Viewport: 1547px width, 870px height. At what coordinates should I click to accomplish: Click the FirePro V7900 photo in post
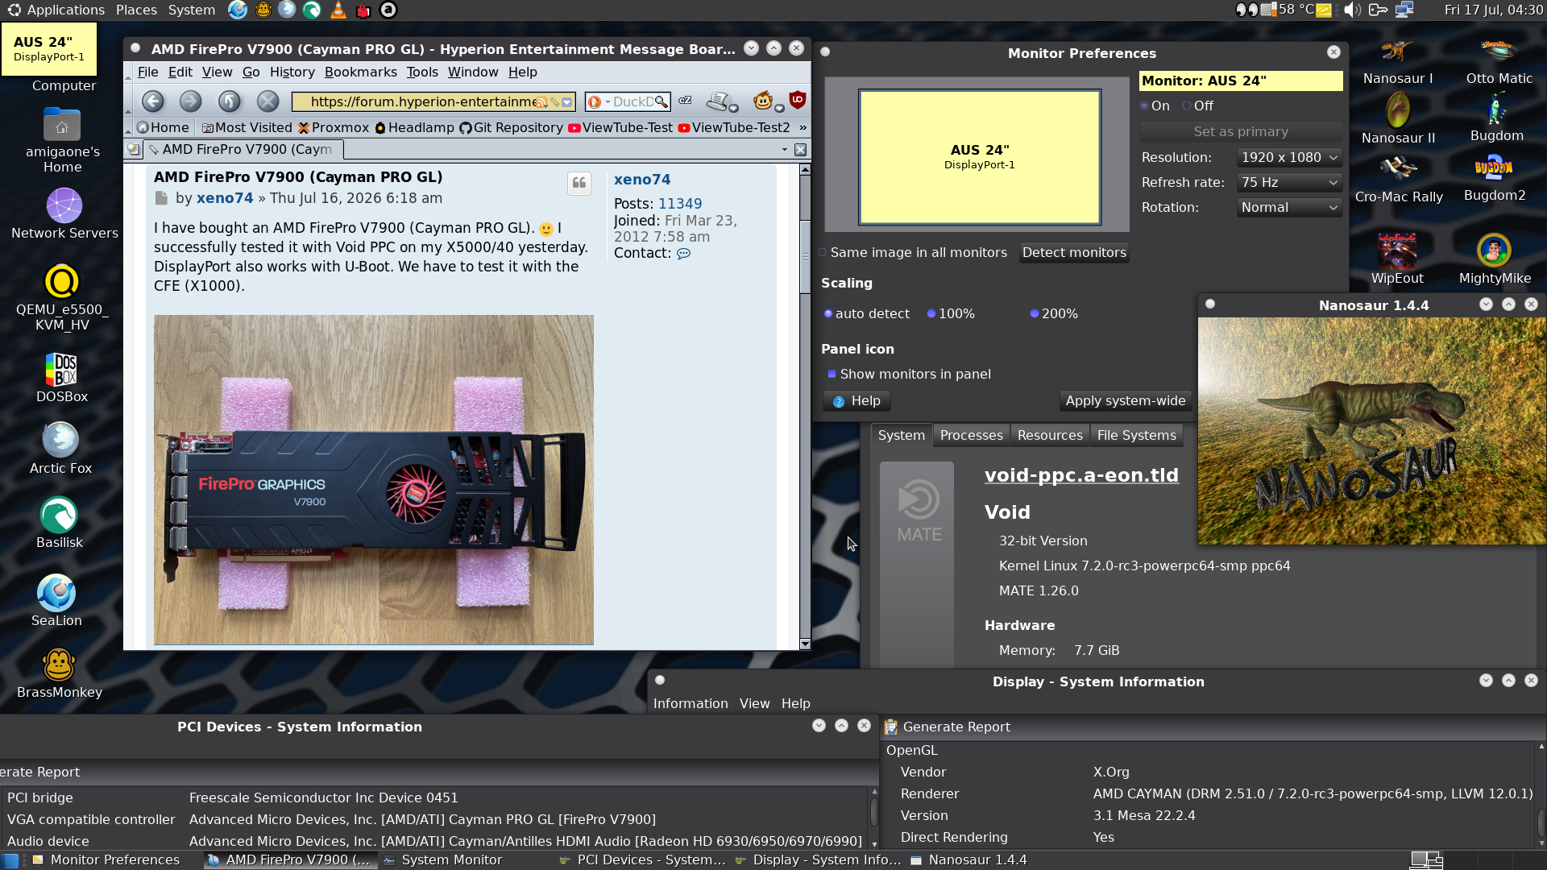pos(374,479)
